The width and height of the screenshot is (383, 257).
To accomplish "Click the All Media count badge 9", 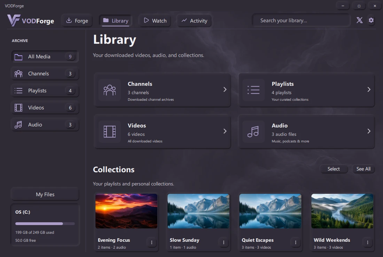I will tap(70, 57).
